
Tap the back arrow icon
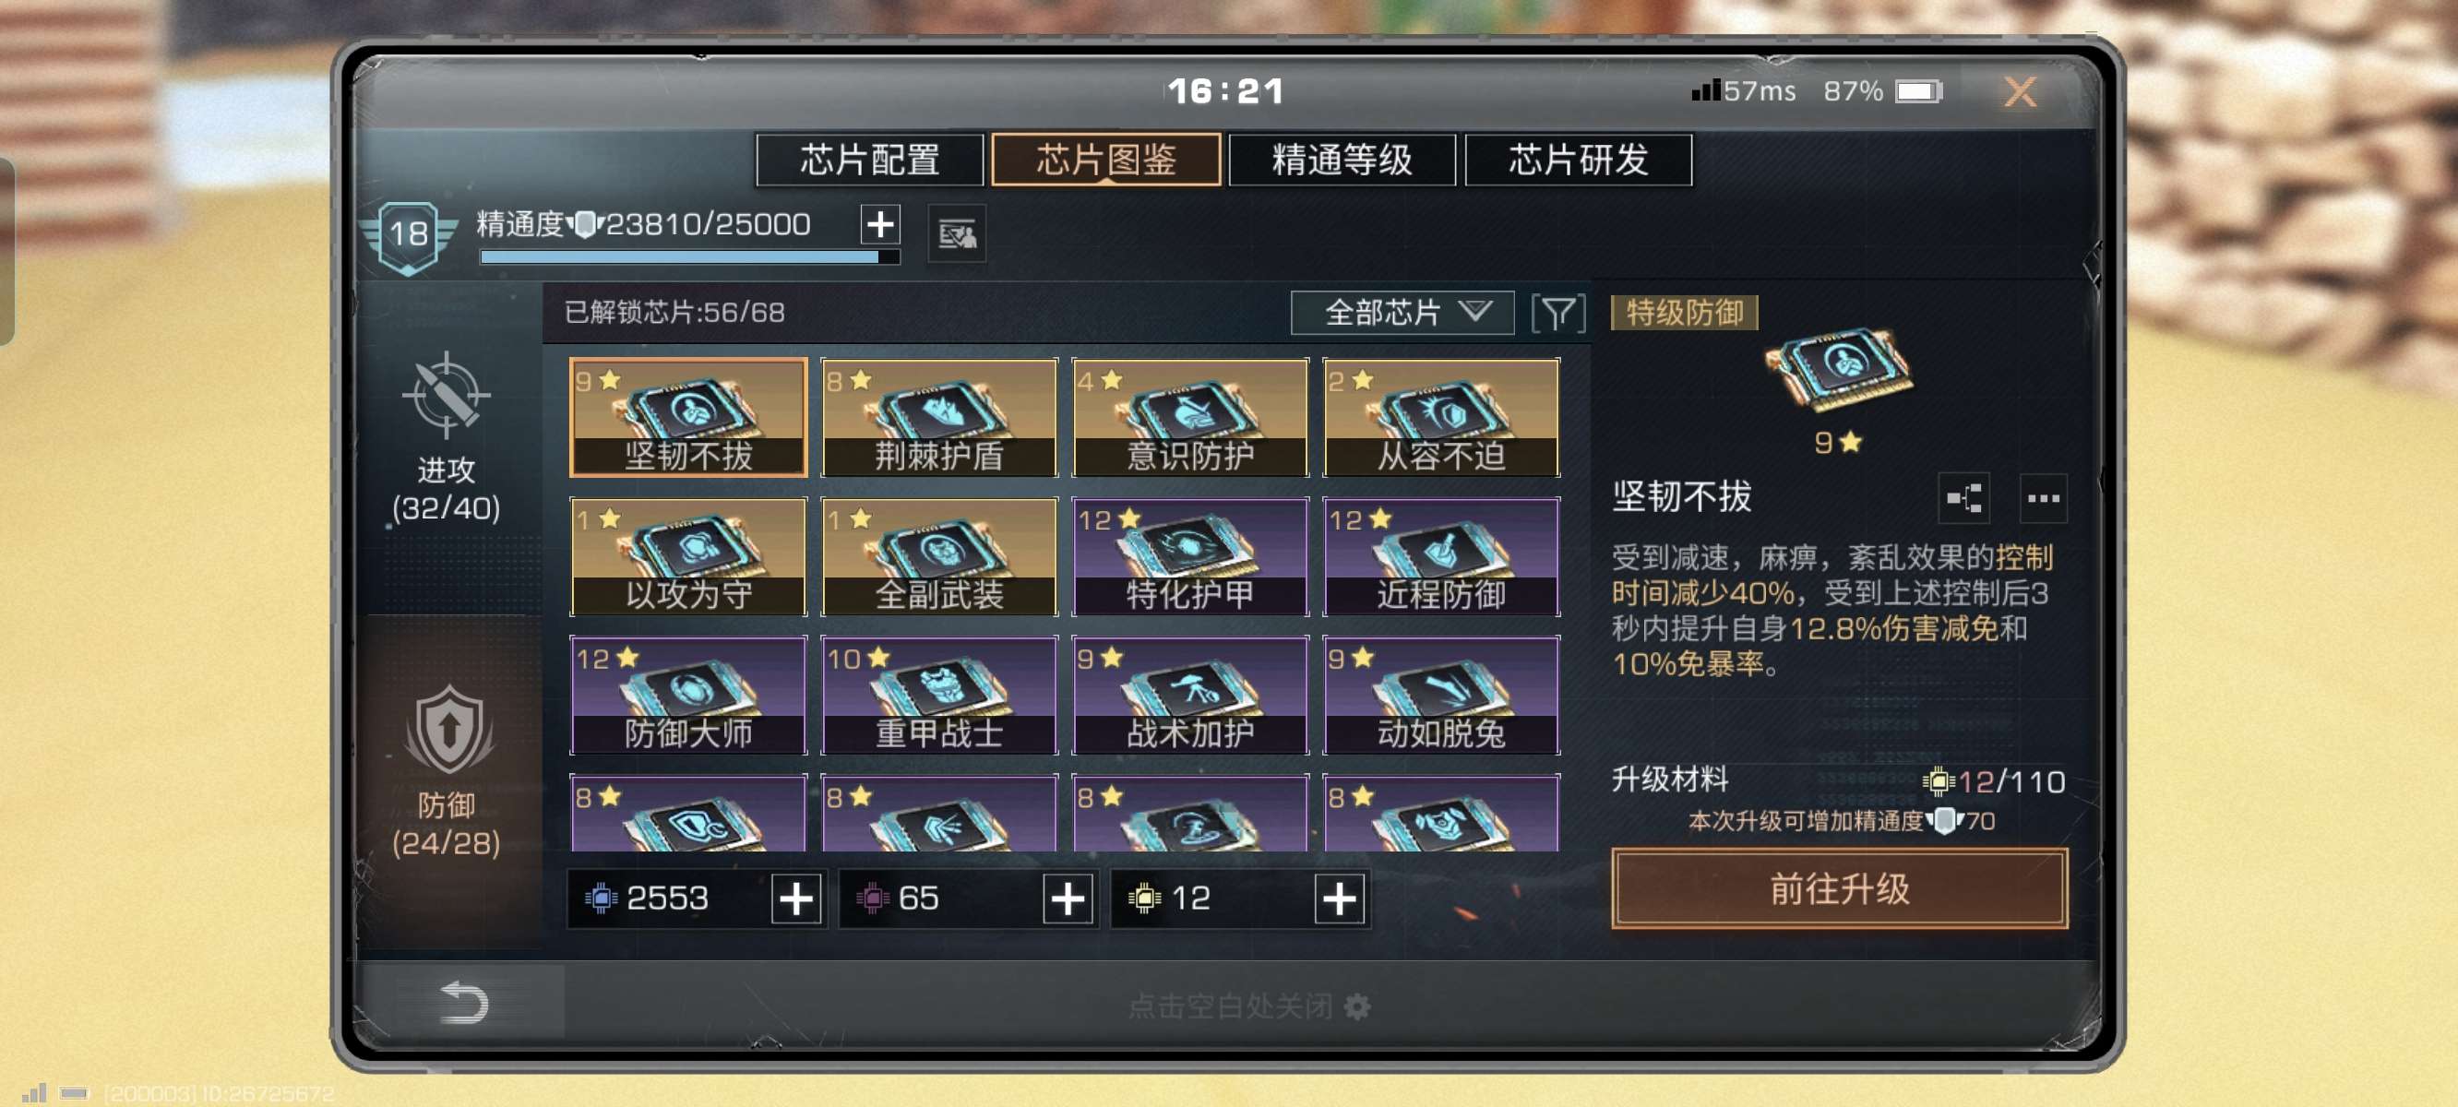point(464,1003)
